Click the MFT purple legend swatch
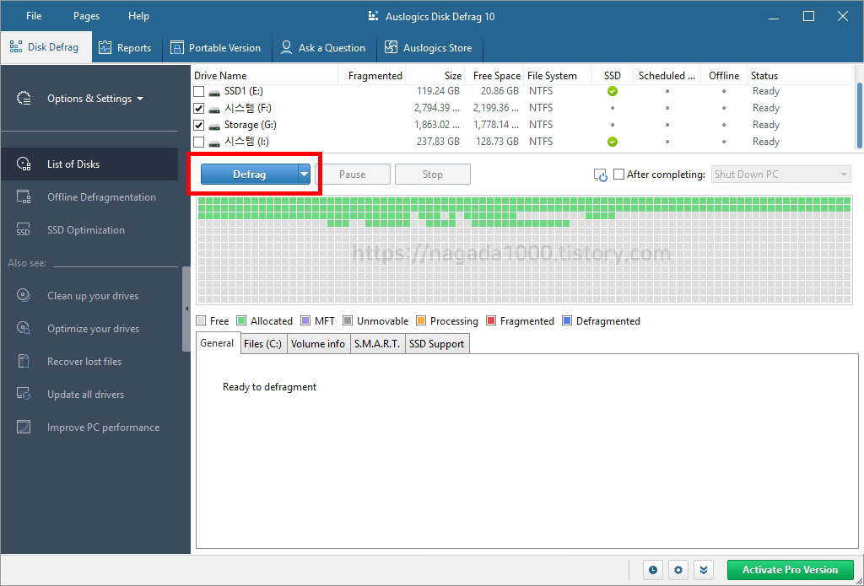 (305, 321)
